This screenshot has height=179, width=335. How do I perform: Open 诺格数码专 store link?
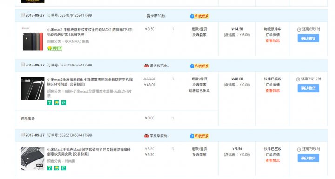pos(159,66)
